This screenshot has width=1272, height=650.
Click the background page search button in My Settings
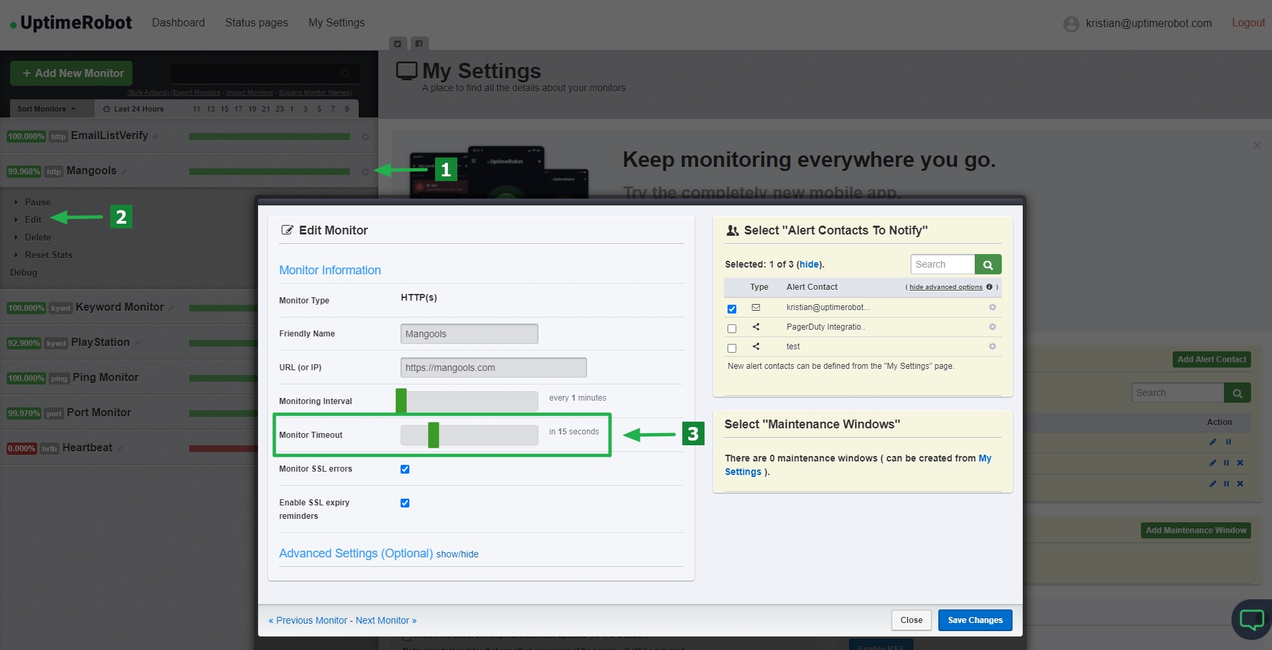(x=1238, y=393)
